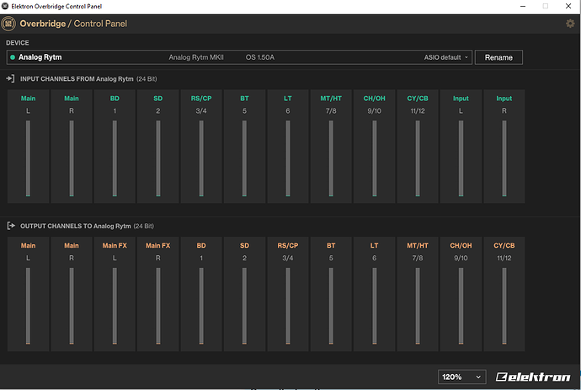The height and width of the screenshot is (390, 581).
Task: Click the output CY/CB 11/12 level meter
Action: (x=504, y=306)
